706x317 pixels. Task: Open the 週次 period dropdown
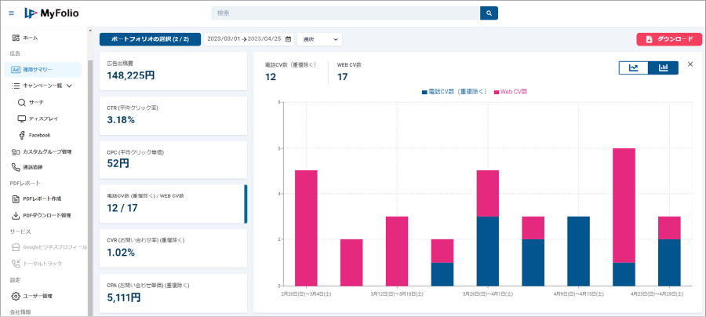(x=320, y=39)
